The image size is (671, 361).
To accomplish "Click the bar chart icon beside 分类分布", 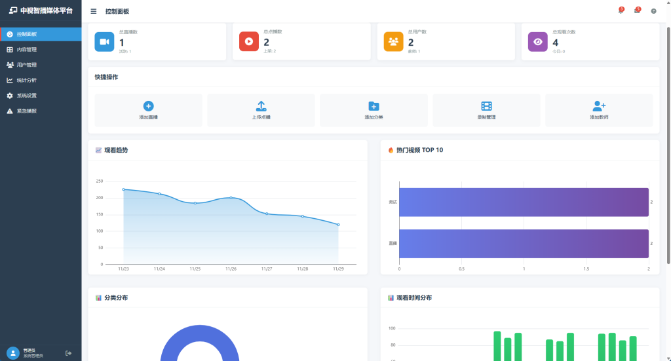I will (x=98, y=297).
